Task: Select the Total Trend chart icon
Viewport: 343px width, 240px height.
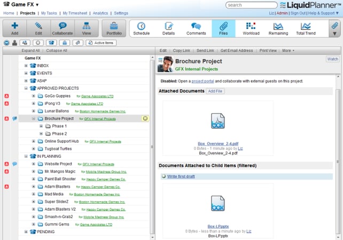Action: pyautogui.click(x=306, y=26)
